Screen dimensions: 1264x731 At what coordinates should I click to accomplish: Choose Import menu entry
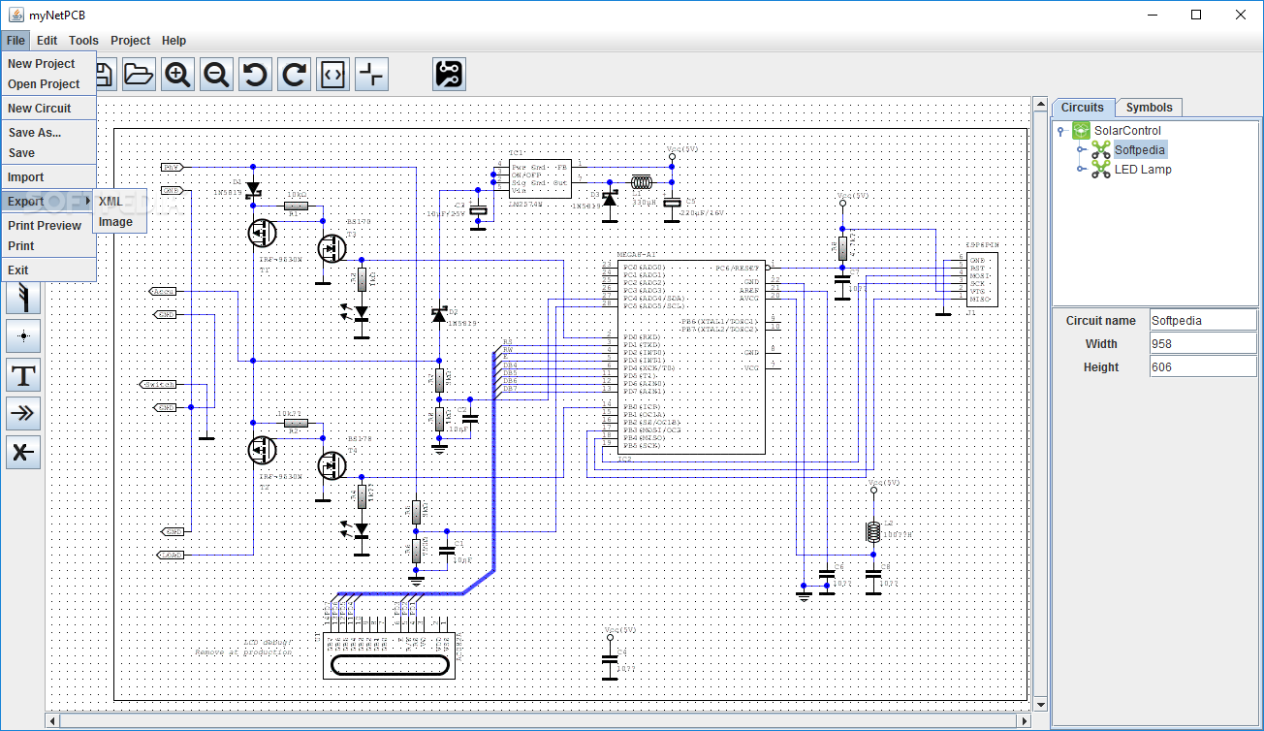coord(48,177)
